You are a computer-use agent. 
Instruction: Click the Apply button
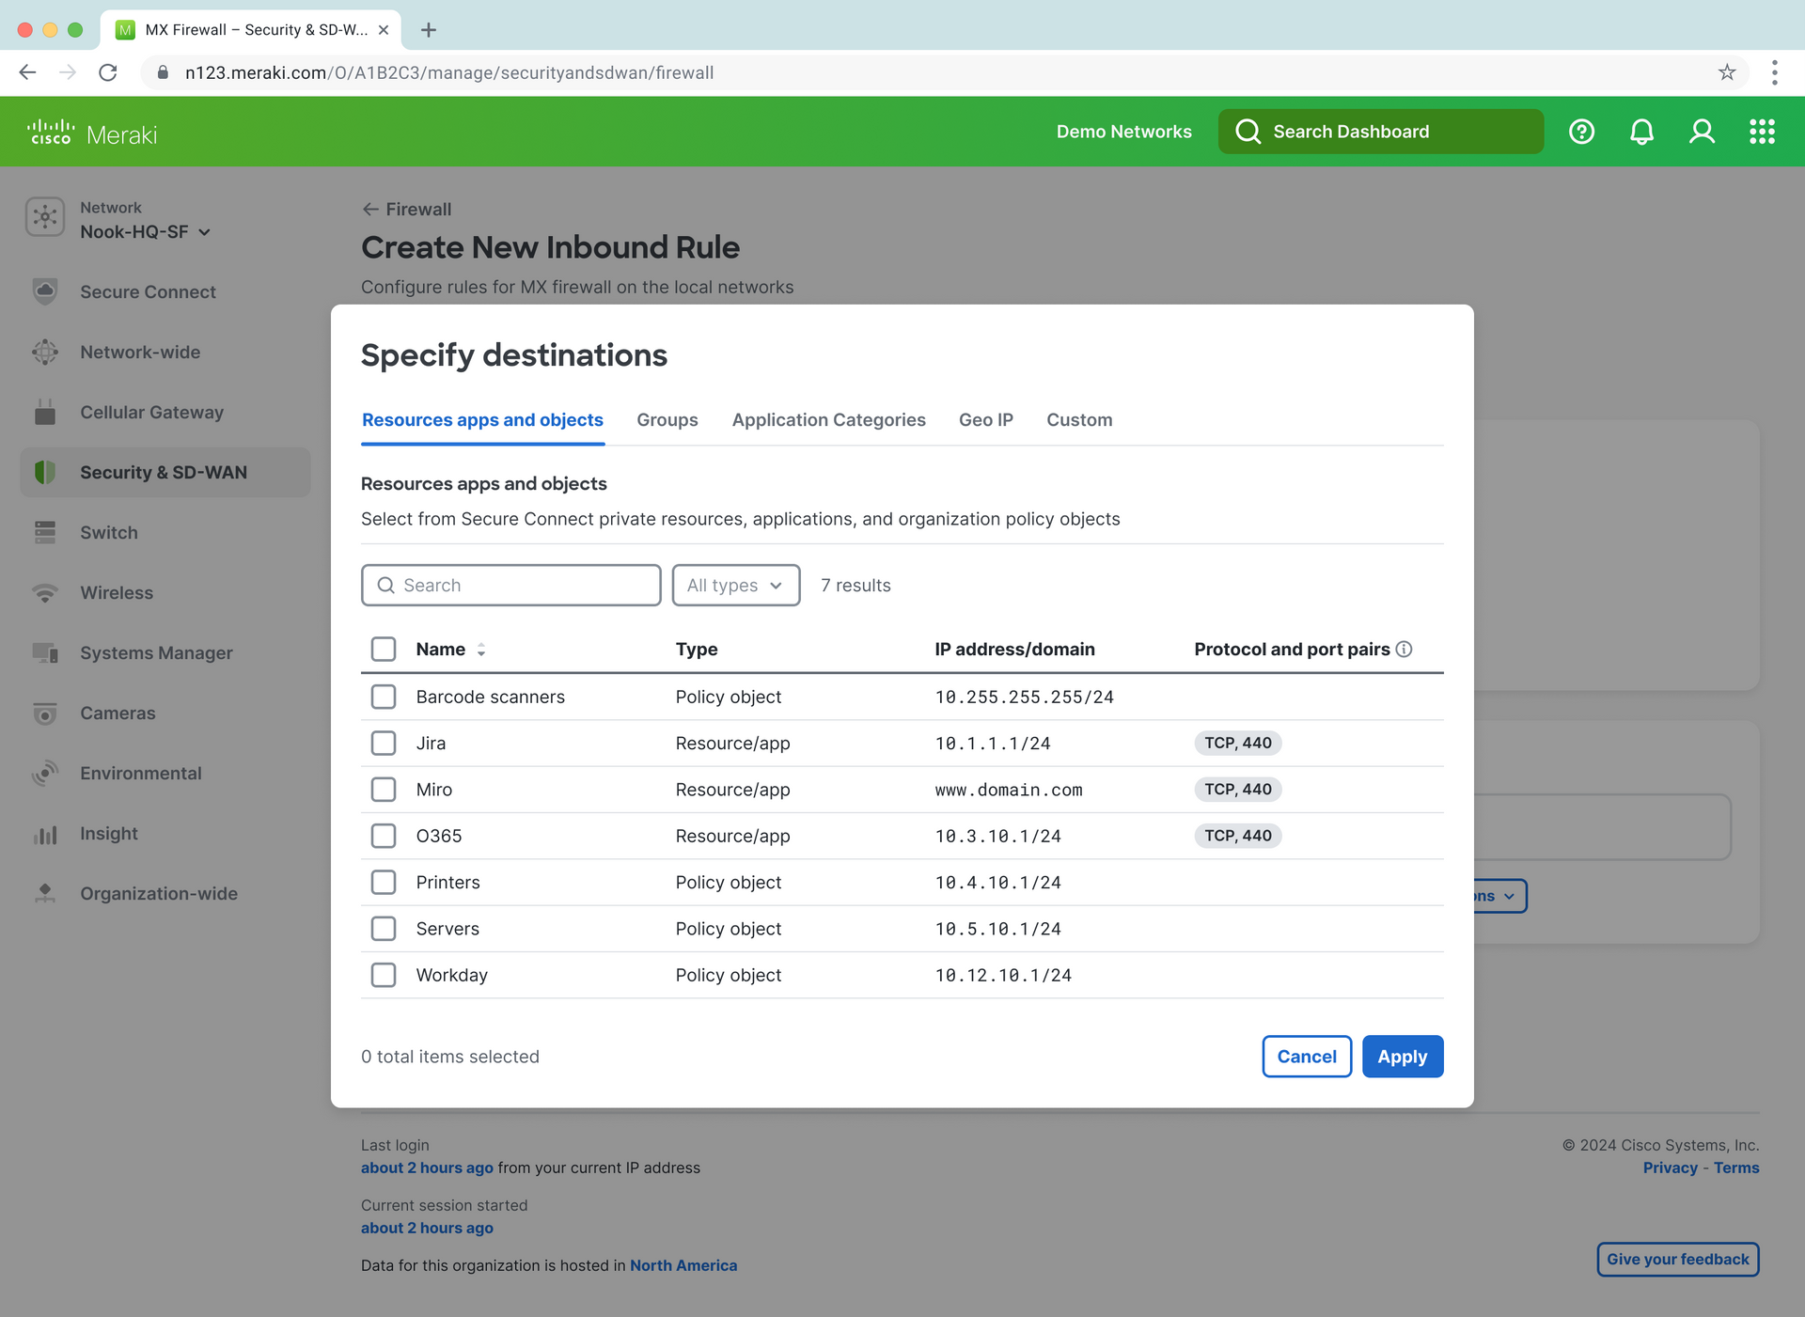tap(1403, 1057)
